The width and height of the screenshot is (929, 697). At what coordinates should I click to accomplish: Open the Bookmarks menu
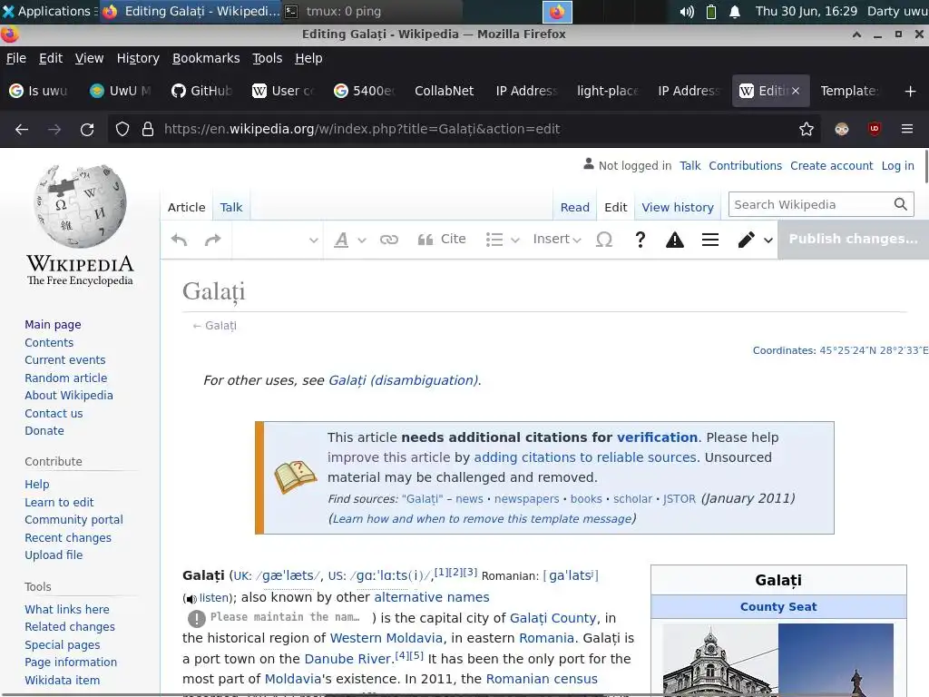click(206, 58)
